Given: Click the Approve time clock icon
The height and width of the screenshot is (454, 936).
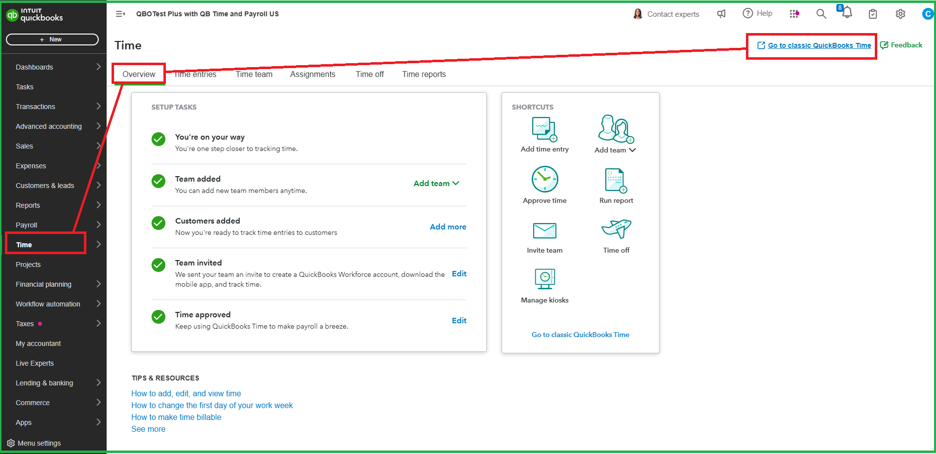Looking at the screenshot, I should 545,179.
